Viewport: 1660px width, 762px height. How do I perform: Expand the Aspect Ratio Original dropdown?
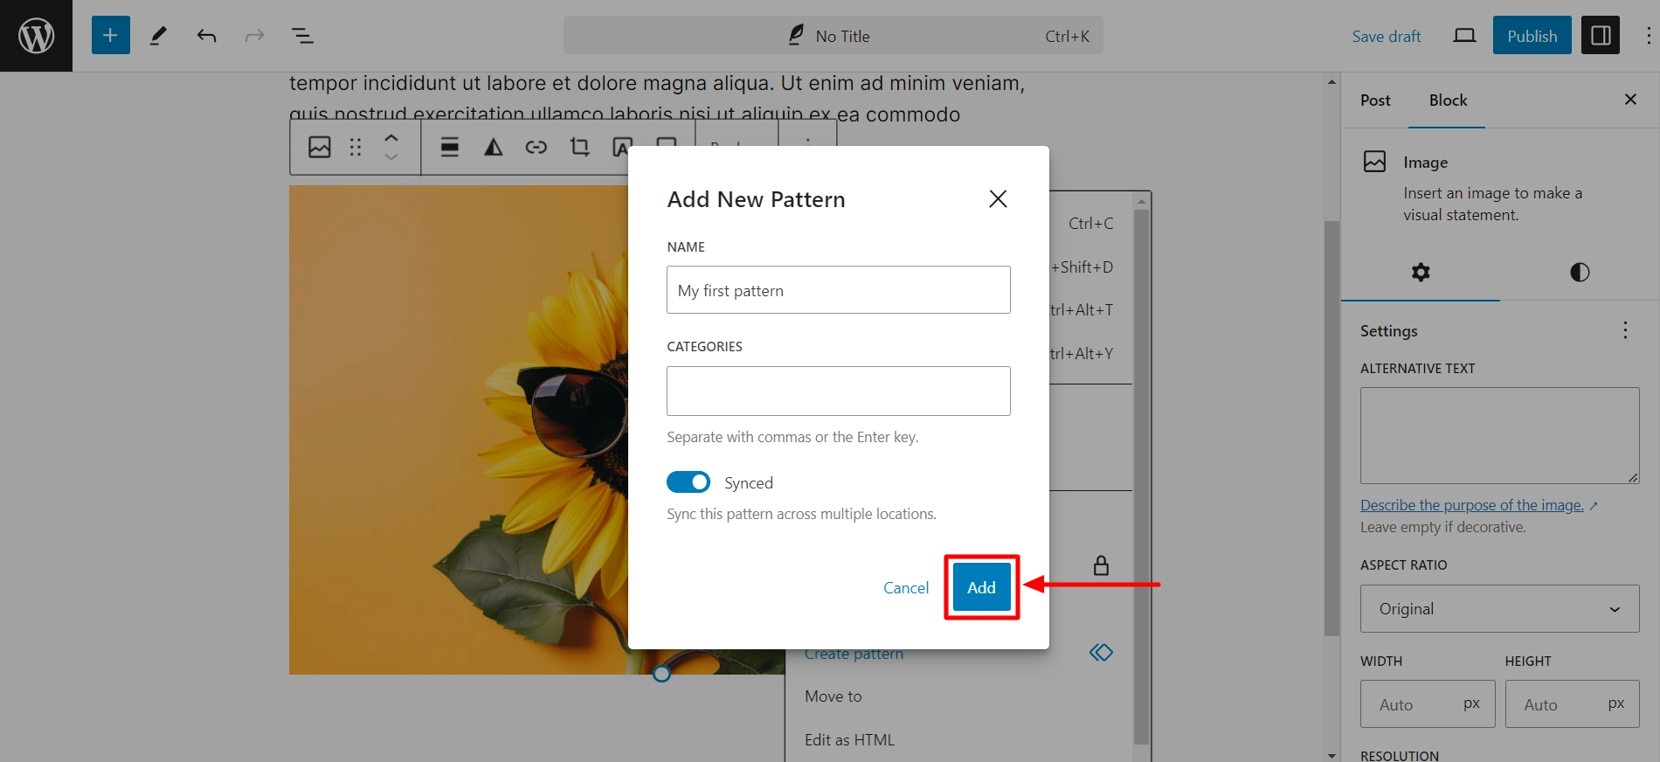(x=1499, y=609)
